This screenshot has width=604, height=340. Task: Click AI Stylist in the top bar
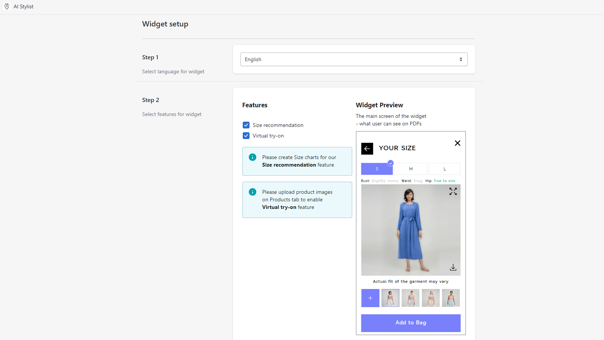[23, 6]
